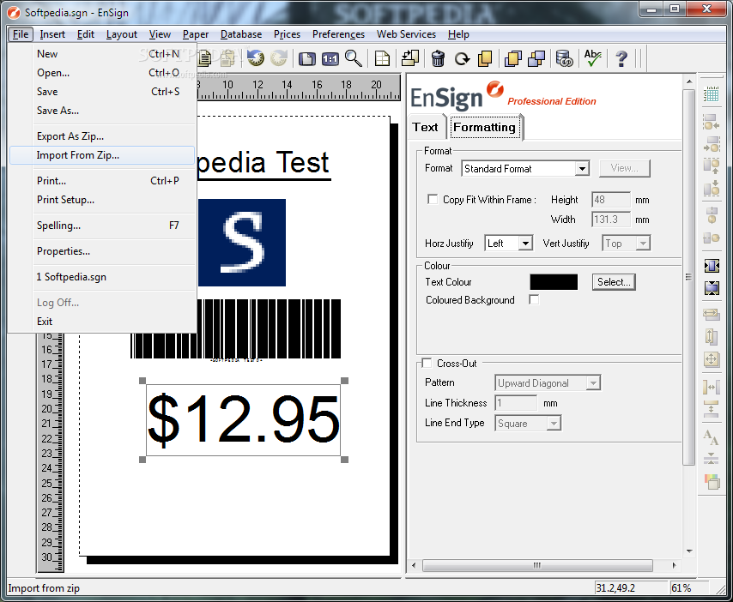
Task: Click the make same height icon
Action: pyautogui.click(x=711, y=336)
